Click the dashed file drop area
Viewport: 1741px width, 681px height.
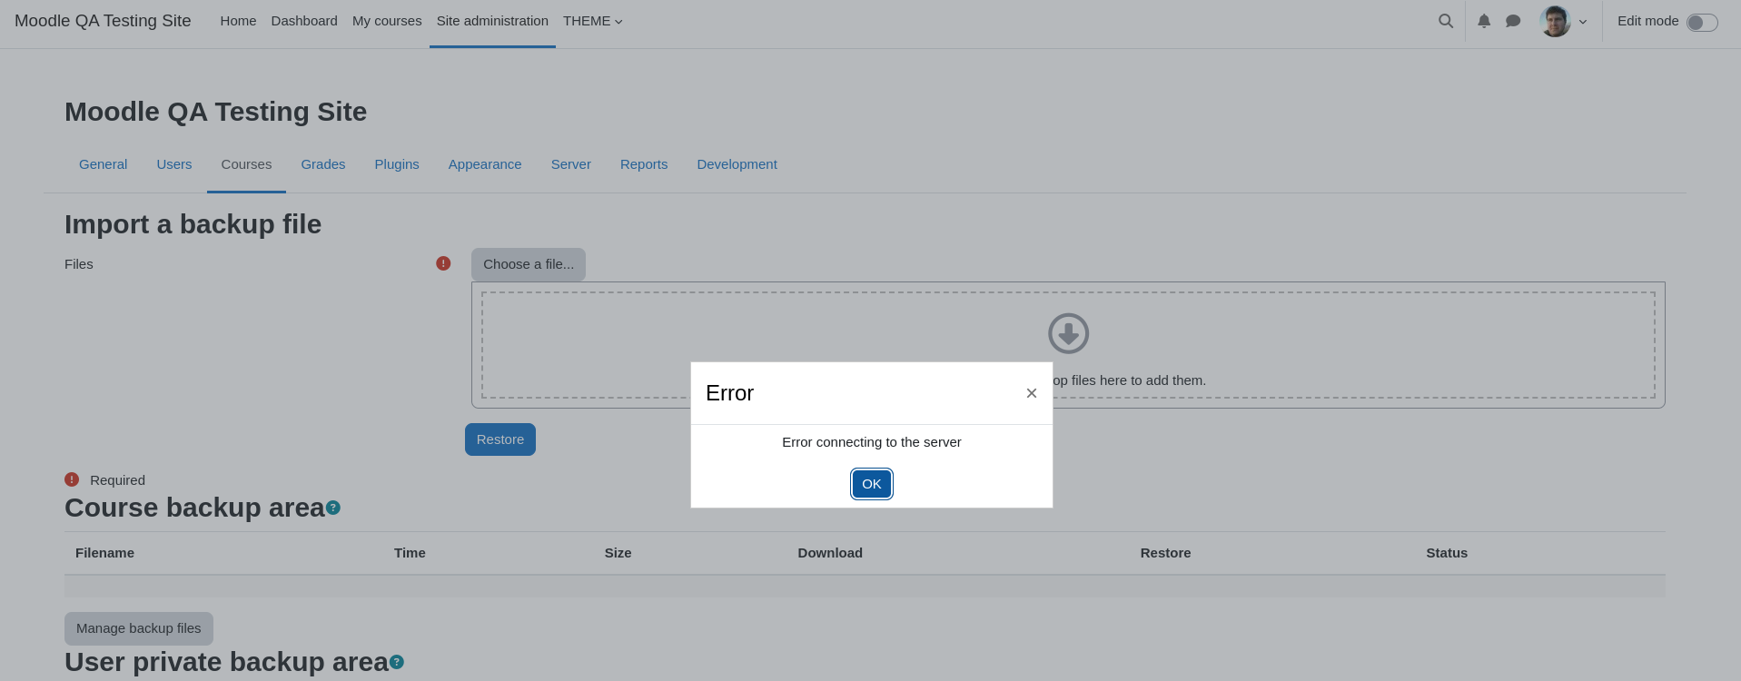click(1068, 345)
